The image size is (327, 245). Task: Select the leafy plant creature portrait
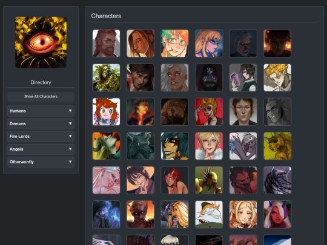point(106,77)
